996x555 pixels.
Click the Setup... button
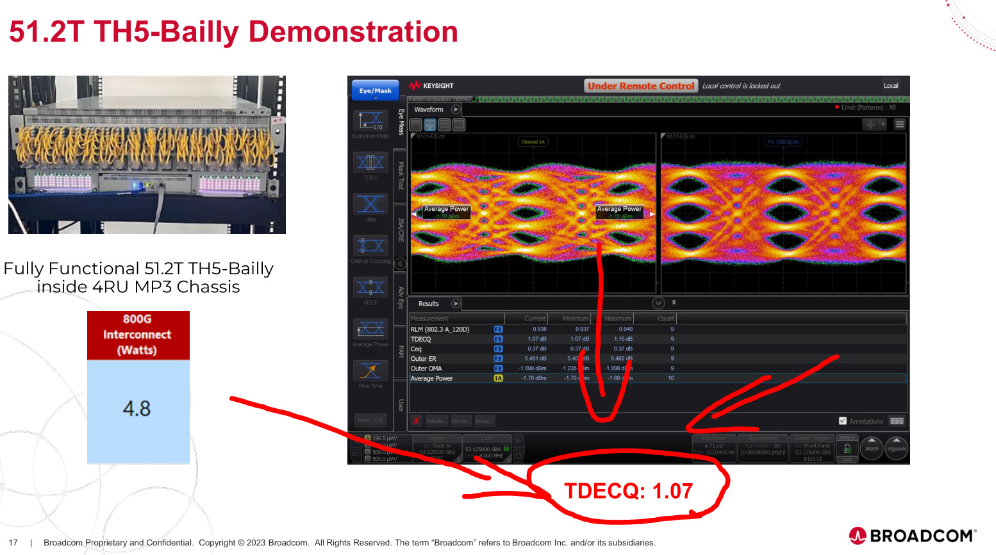[x=484, y=421]
